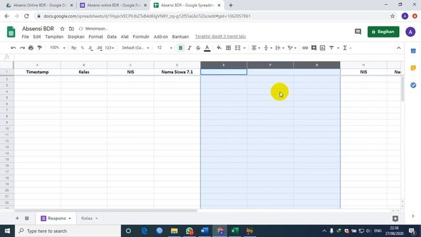Apply percent format
Screen dimensions: 421x237
coord(82,48)
